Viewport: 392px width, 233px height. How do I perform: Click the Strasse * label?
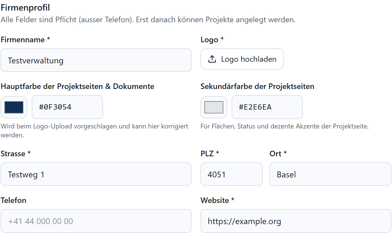[x=16, y=154]
